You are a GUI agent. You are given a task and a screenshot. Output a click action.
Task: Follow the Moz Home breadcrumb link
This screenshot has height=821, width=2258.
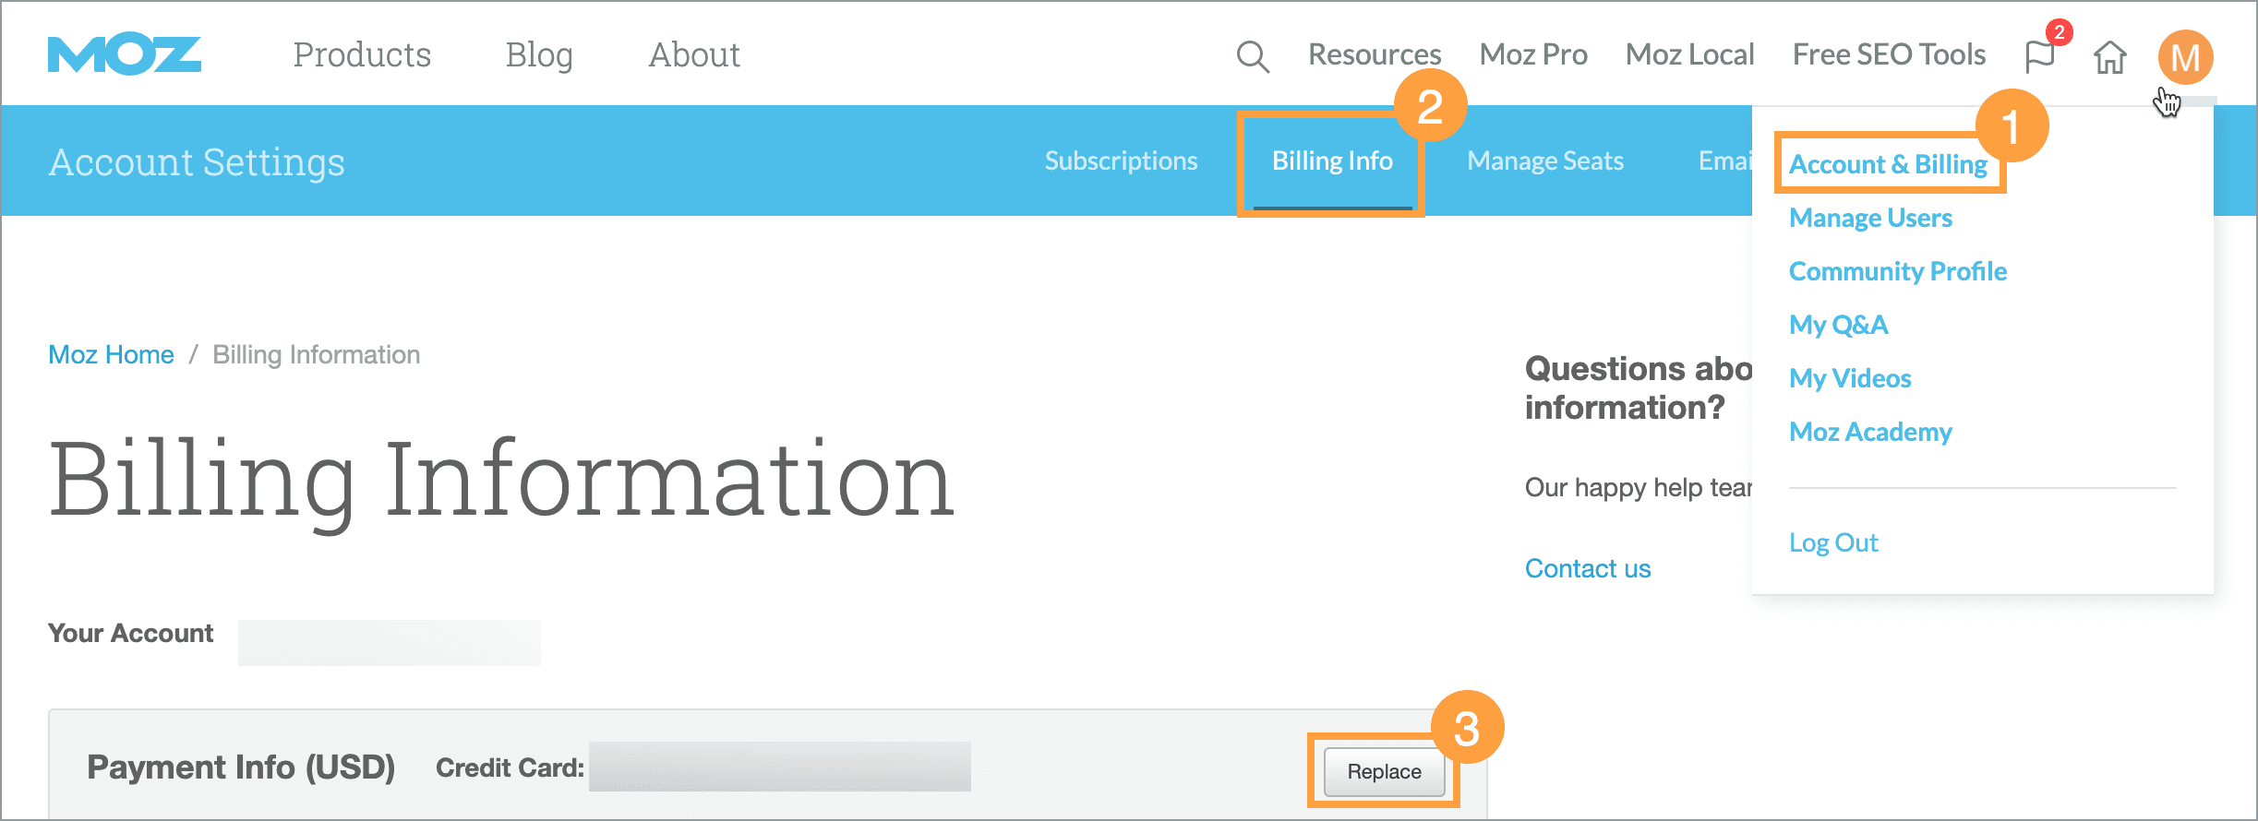click(x=111, y=355)
